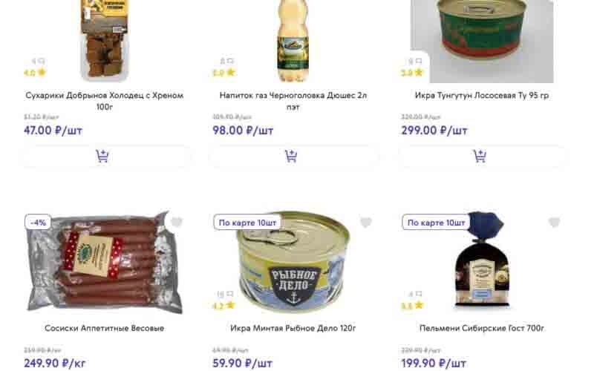Add Икра Тунгутун Лососевая to cart
594x371 pixels.
[481, 156]
